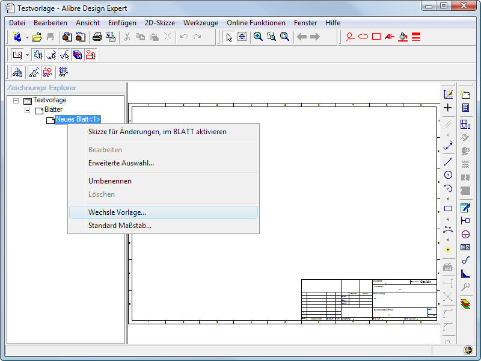Click the copy icon in toolbar
The image size is (481, 361).
pyautogui.click(x=141, y=37)
